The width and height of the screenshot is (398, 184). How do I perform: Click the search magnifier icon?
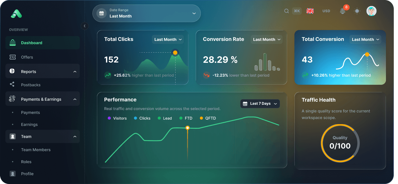click(x=287, y=11)
